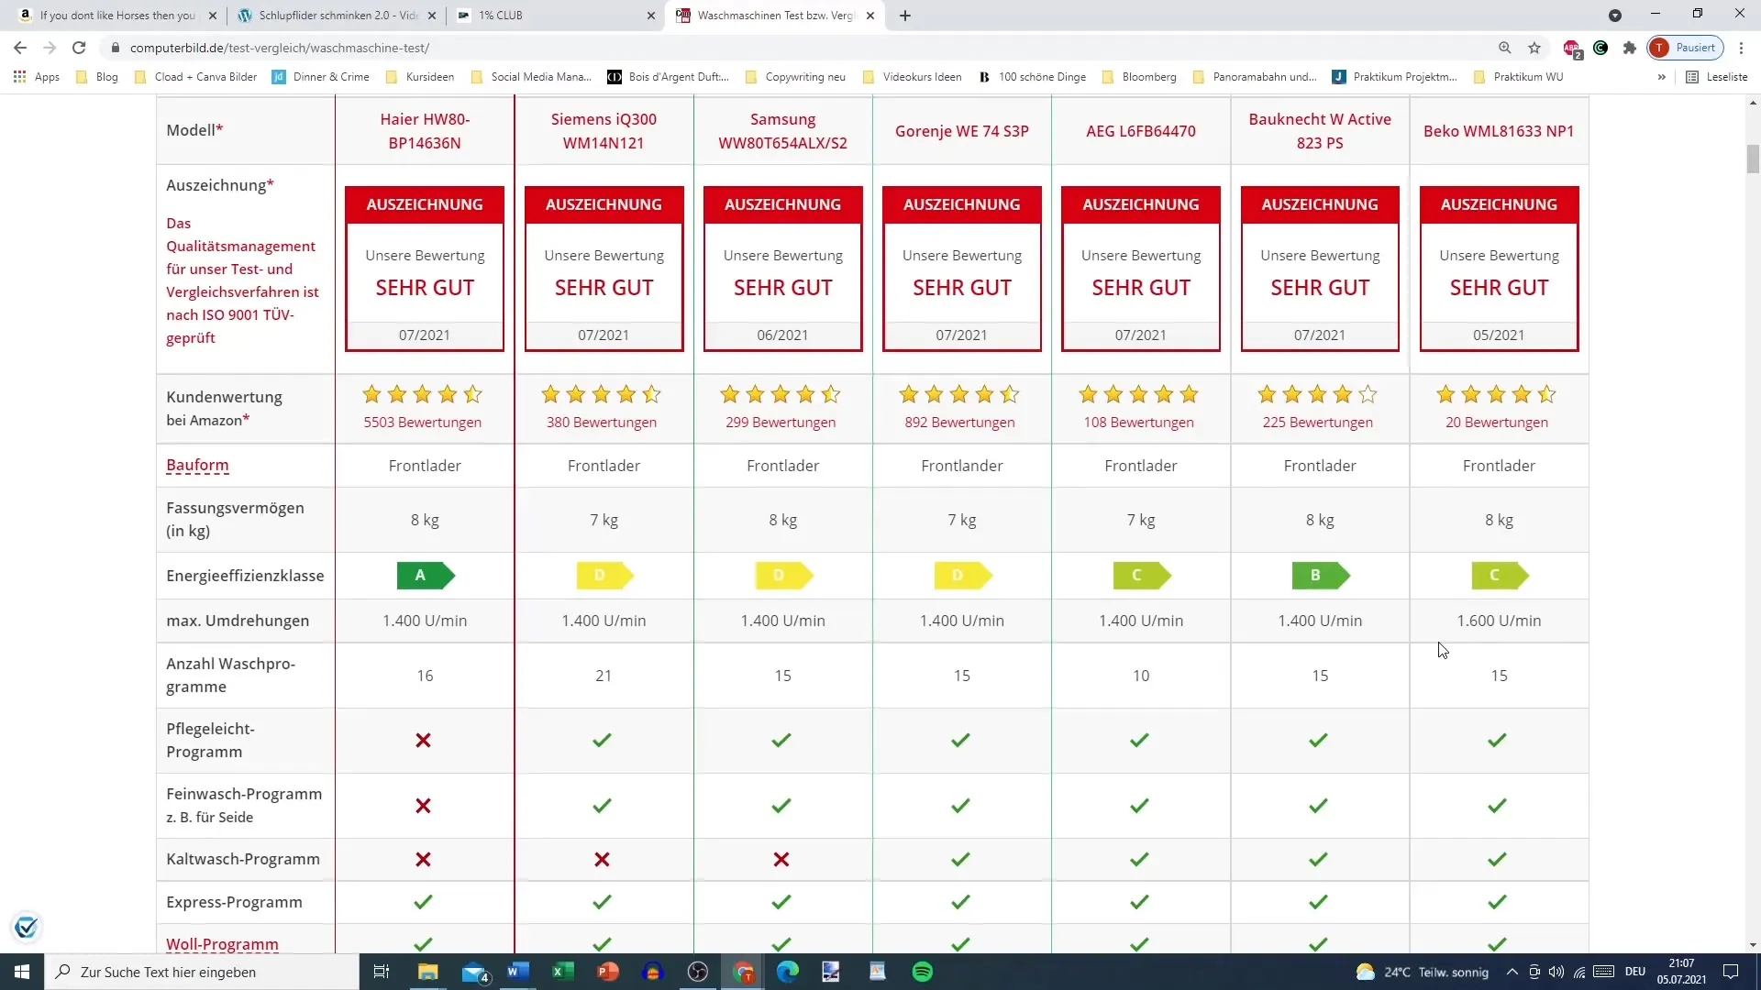The width and height of the screenshot is (1761, 990).
Task: Click the Bauknecht energy class B label
Action: [1321, 576]
